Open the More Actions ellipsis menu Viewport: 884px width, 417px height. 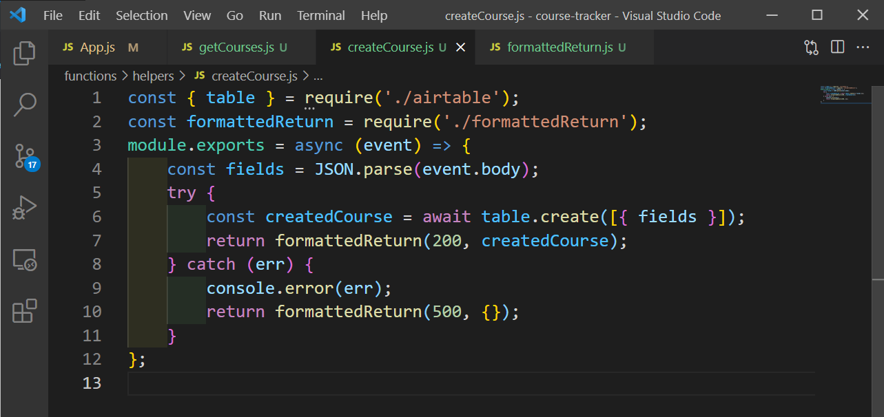(x=863, y=47)
